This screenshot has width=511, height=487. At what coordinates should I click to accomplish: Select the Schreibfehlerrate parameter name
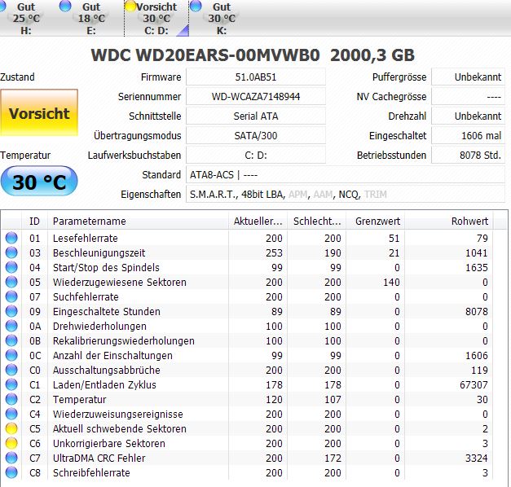click(x=91, y=472)
